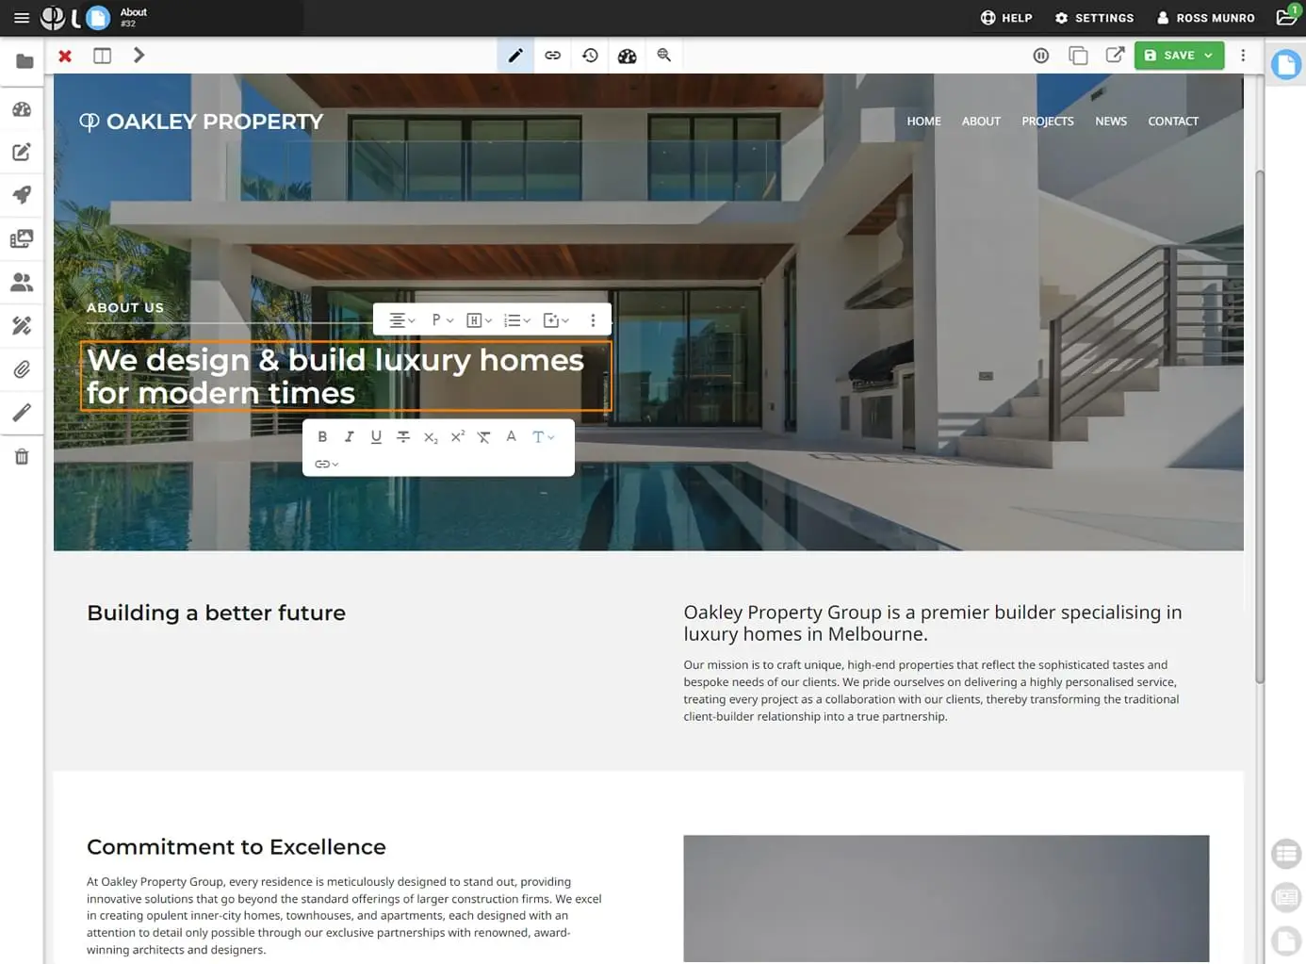
Task: Toggle underline formatting
Action: (x=376, y=437)
